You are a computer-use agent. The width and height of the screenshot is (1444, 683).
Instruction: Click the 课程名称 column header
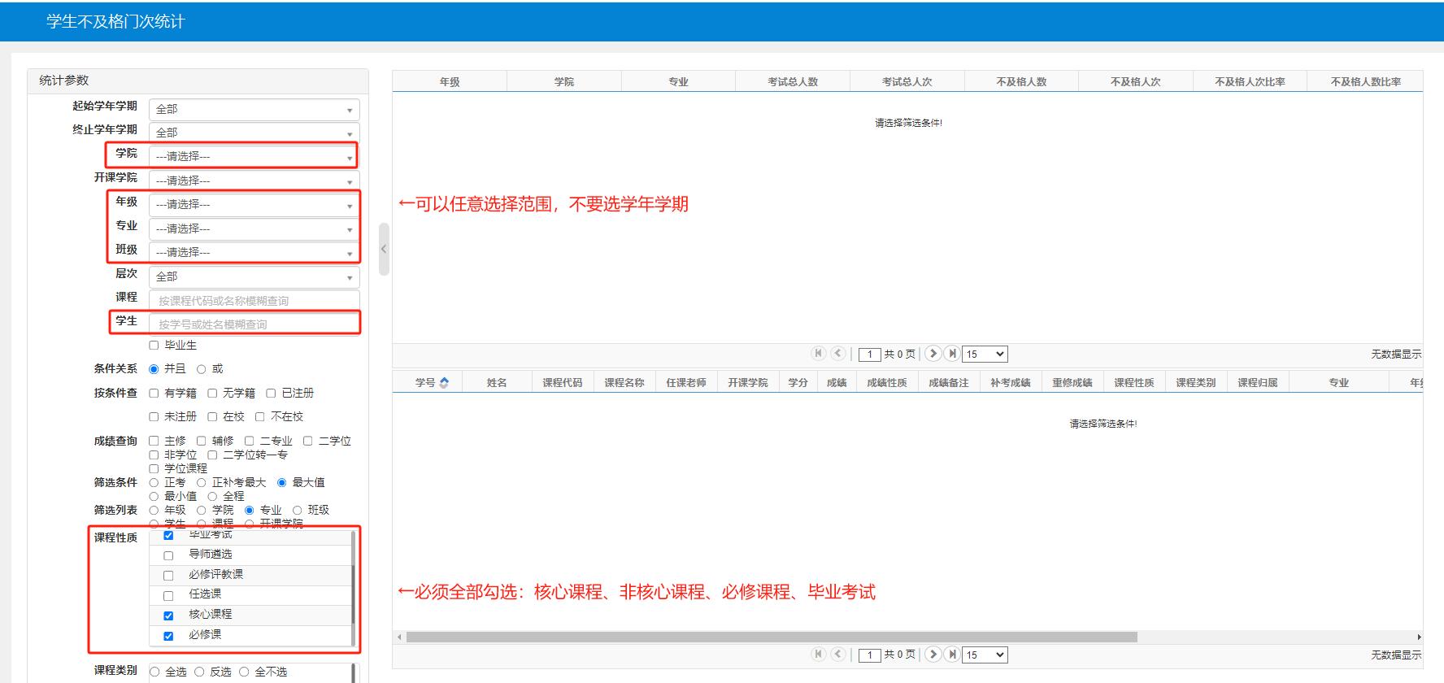click(x=624, y=383)
